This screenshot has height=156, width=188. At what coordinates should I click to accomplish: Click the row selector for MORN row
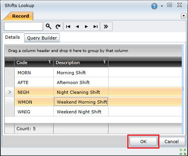tap(9, 72)
